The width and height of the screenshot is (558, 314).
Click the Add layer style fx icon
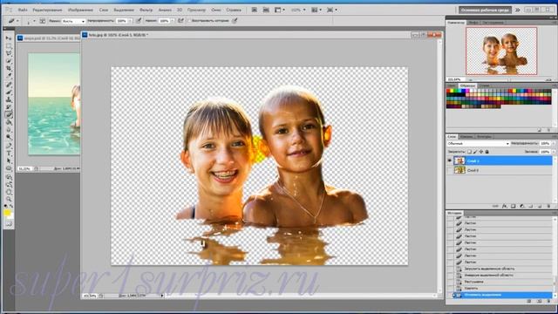click(x=504, y=206)
